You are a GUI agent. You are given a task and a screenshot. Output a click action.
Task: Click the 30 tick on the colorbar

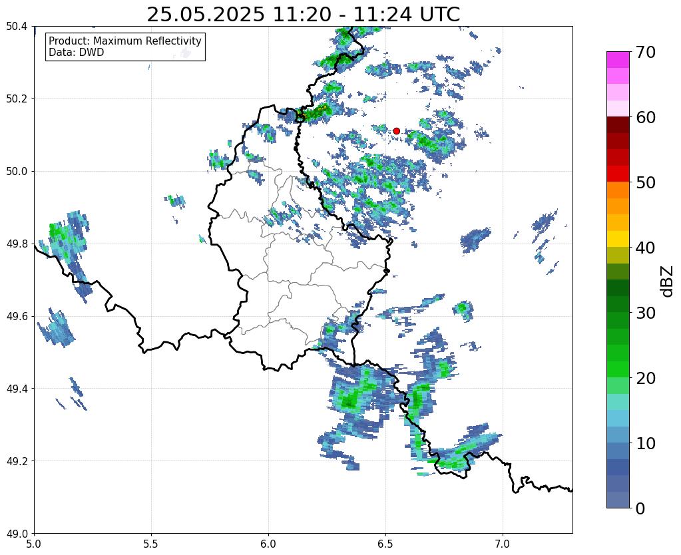tap(646, 313)
